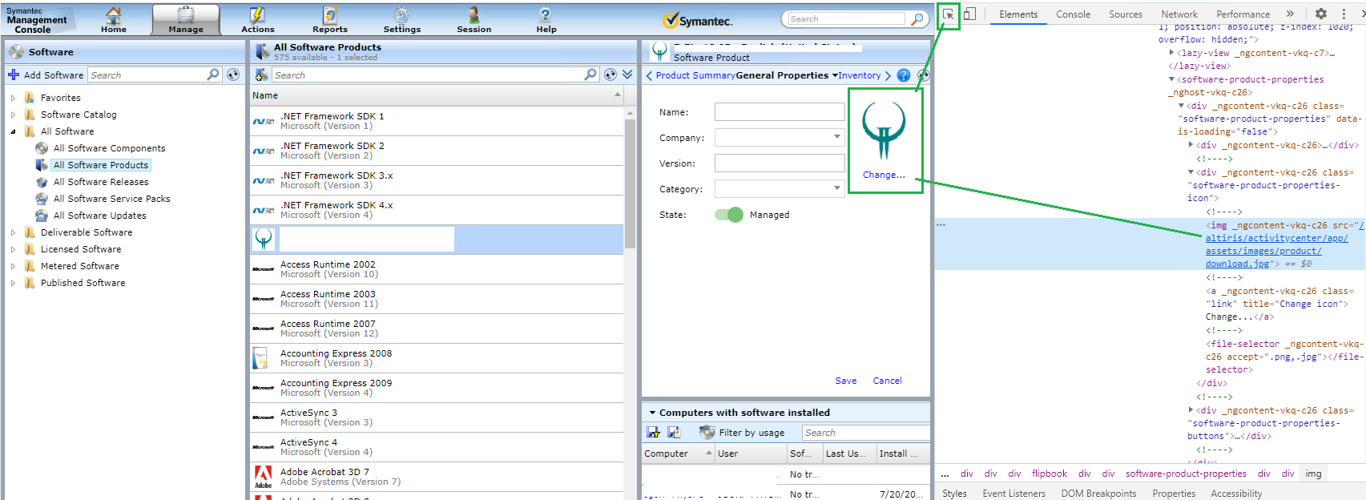This screenshot has height=500, width=1366.
Task: Click the save-results icon in computers toolbar
Action: [x=654, y=433]
